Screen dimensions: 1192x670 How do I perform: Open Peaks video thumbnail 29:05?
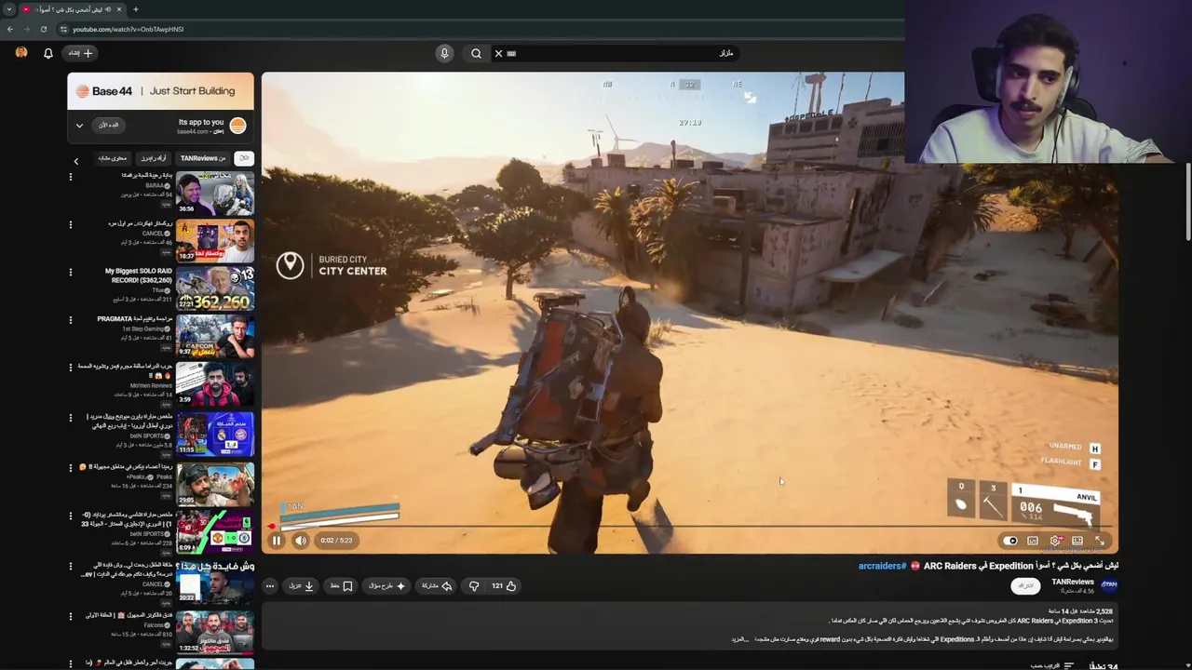[215, 484]
